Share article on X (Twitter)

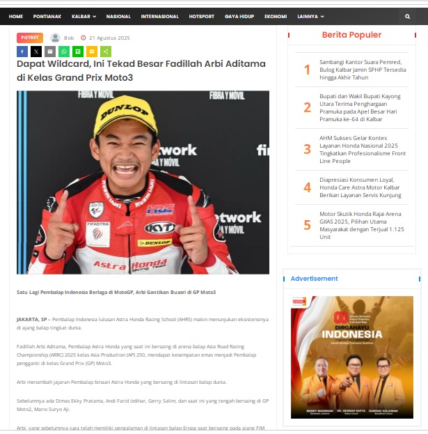36,52
